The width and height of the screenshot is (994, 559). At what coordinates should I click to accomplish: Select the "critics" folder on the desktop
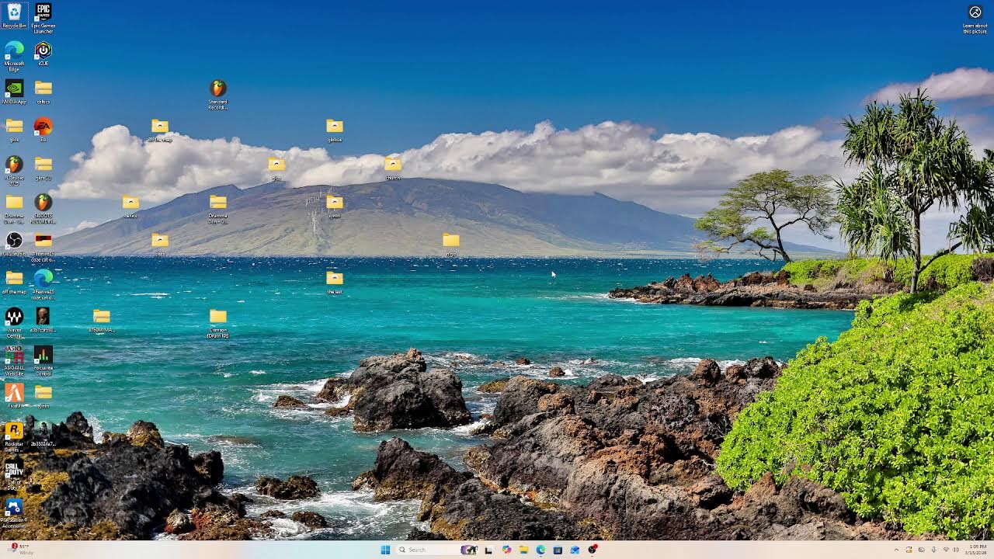(43, 92)
